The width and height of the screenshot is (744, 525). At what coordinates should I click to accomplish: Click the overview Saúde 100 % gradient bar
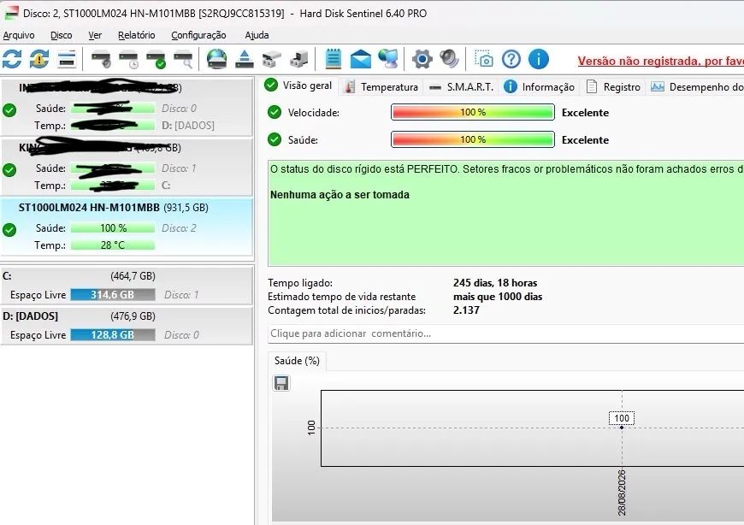[x=473, y=139]
